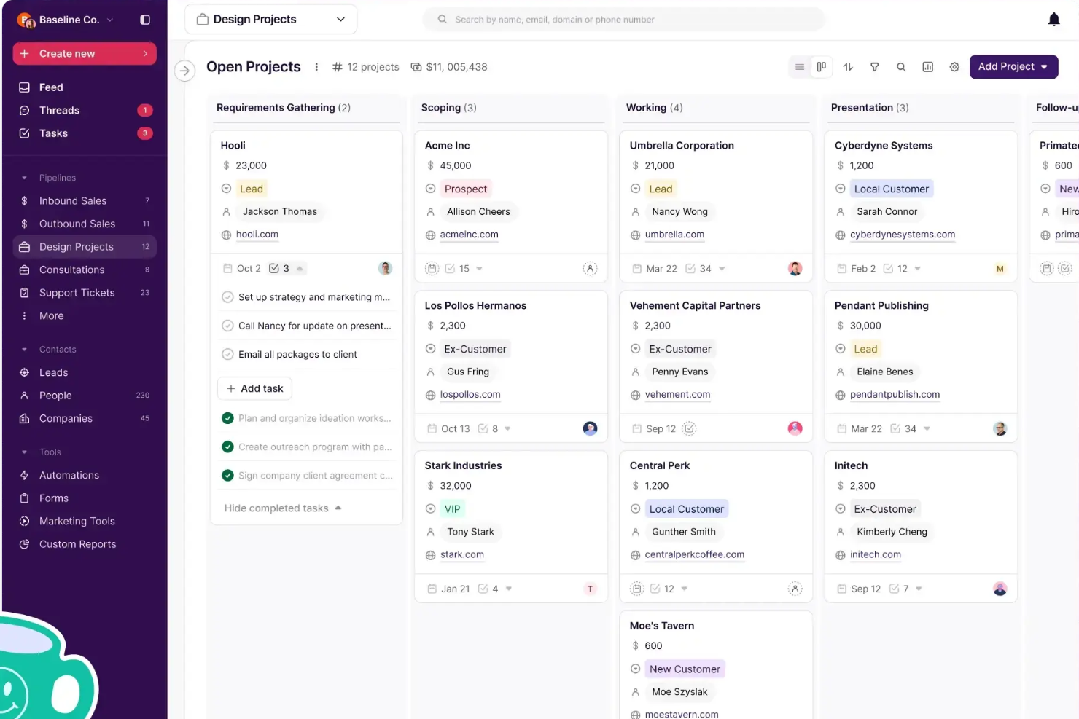Open the board insights chart icon
Viewport: 1079px width, 719px height.
(927, 66)
